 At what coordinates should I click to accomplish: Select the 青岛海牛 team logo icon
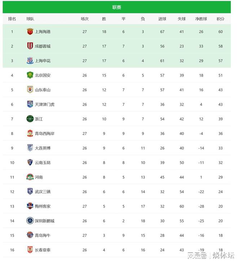click(30, 235)
